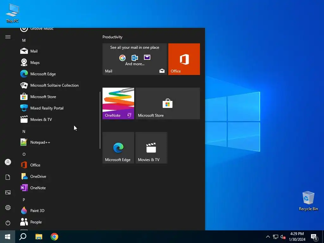
Task: Click the muted volume tray icon
Action: [x=283, y=237]
